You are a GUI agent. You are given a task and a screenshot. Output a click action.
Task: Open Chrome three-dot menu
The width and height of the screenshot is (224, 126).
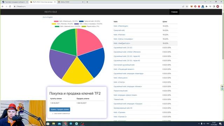coord(222,6)
